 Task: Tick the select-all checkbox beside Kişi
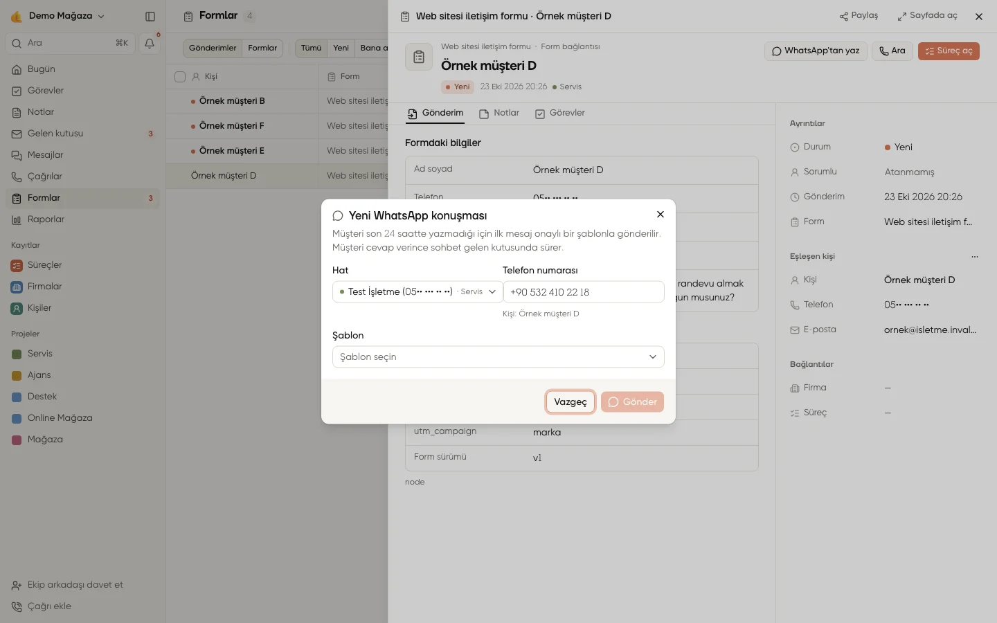[180, 77]
